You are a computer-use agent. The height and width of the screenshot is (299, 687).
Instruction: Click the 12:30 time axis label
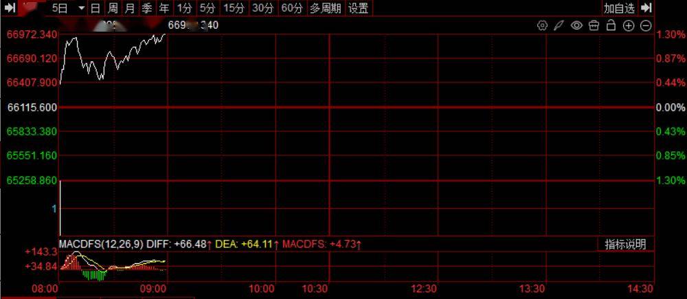pos(424,289)
